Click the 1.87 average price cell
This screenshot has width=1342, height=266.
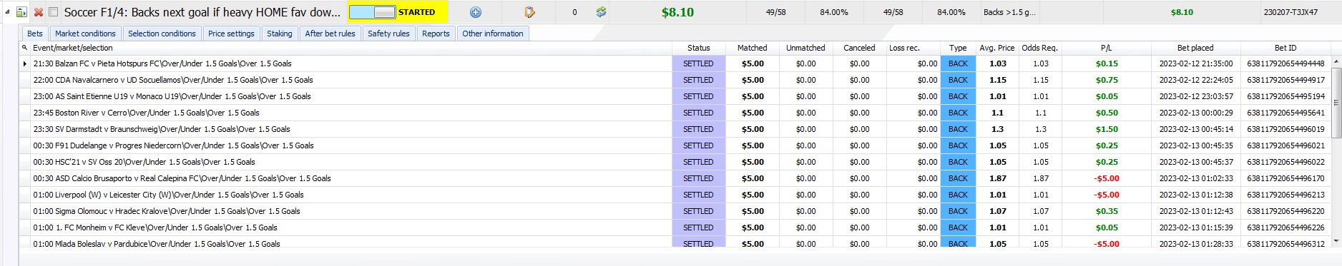click(997, 178)
